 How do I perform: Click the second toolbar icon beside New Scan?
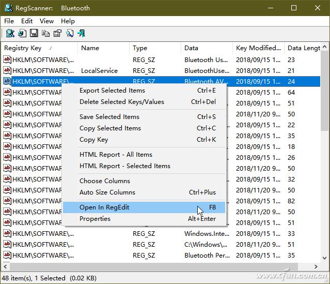point(22,34)
